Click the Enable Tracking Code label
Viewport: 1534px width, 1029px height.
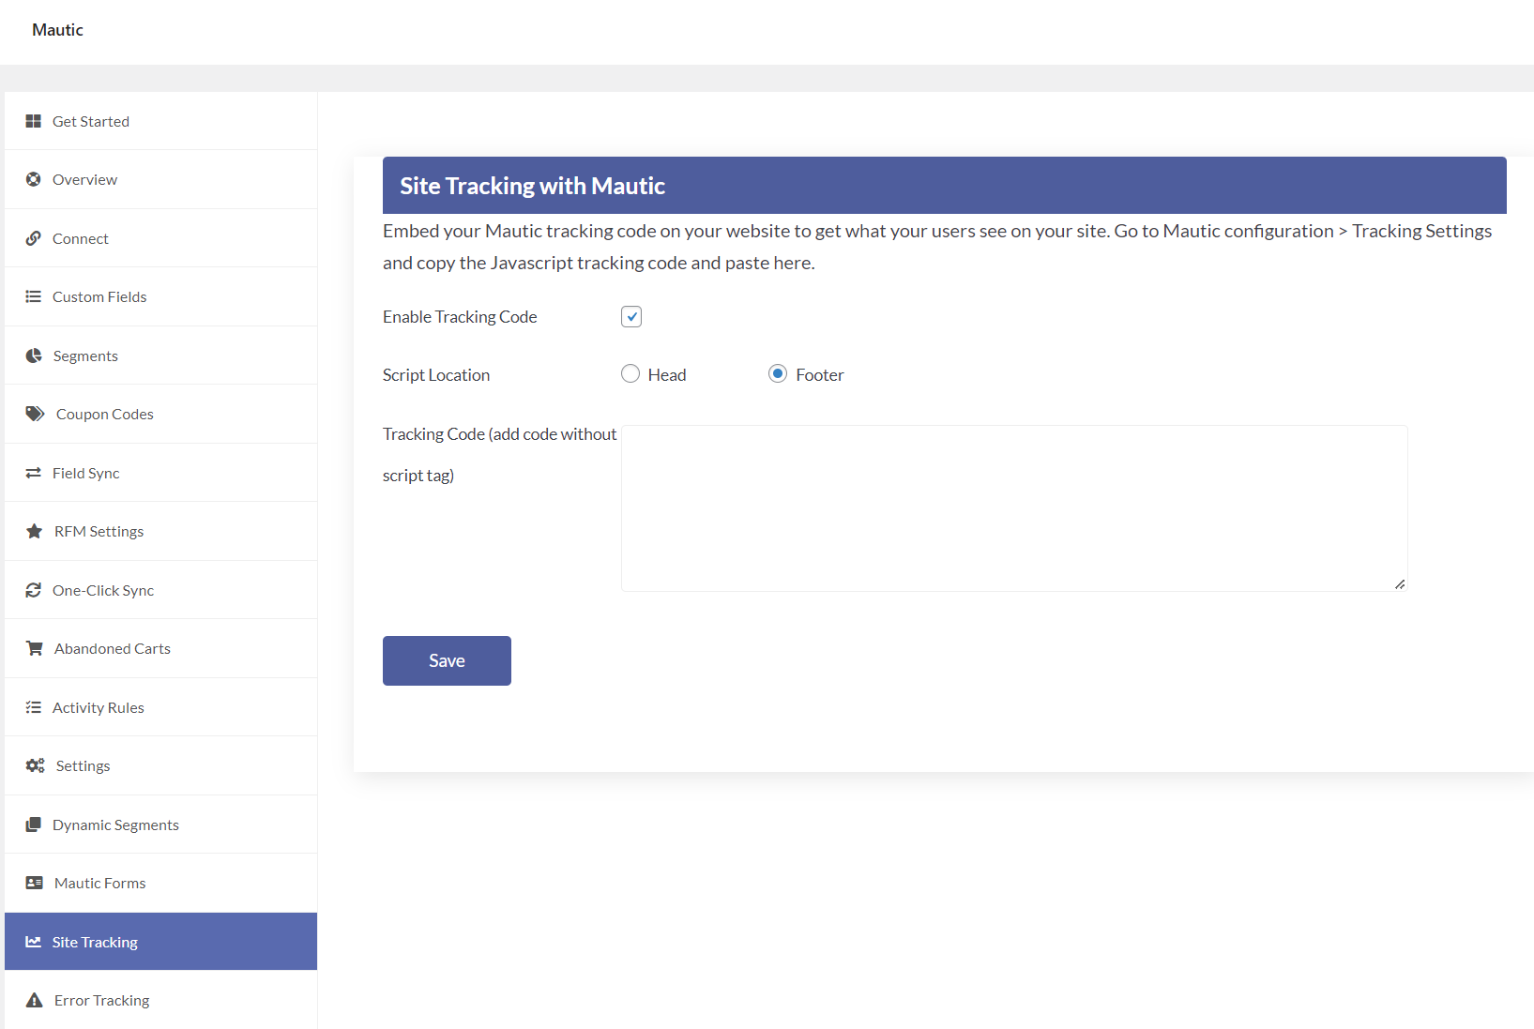(x=460, y=317)
